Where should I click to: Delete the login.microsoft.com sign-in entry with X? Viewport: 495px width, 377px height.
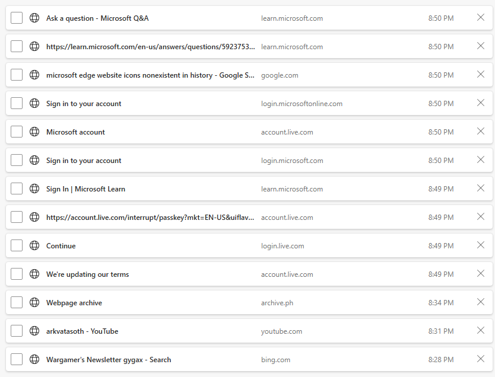481,159
